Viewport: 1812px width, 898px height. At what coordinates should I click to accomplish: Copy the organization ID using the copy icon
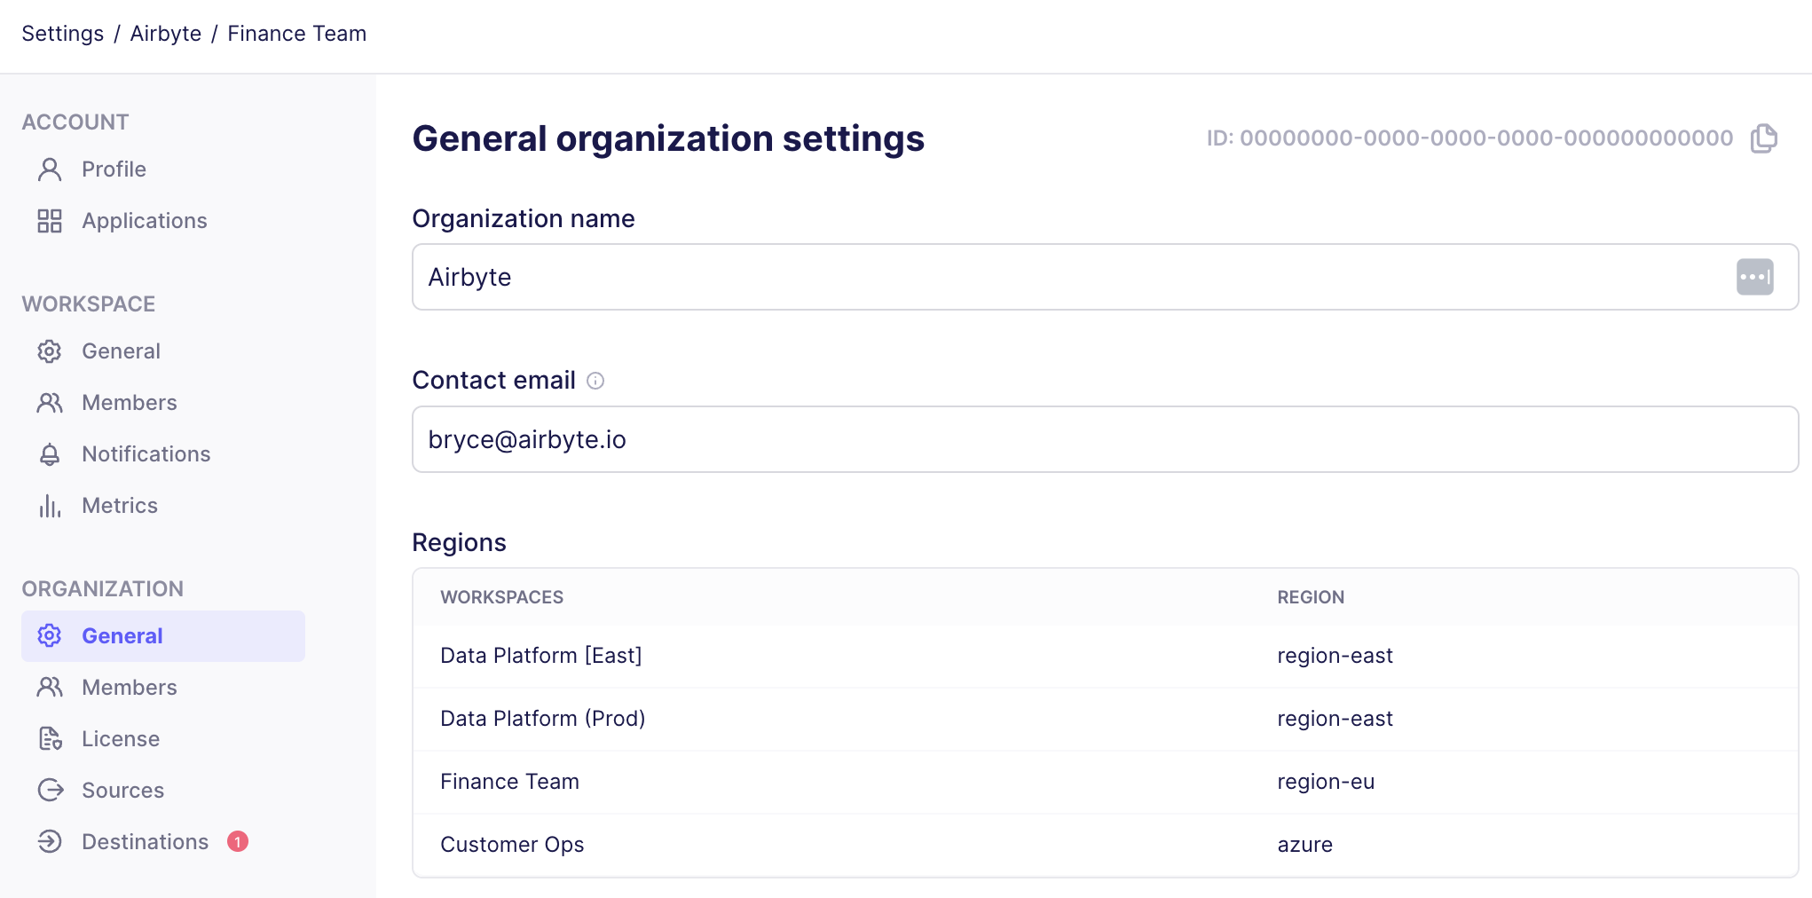click(1766, 138)
